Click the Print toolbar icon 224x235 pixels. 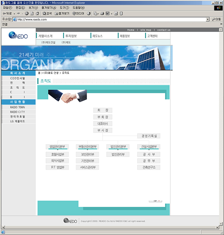coord(102,14)
